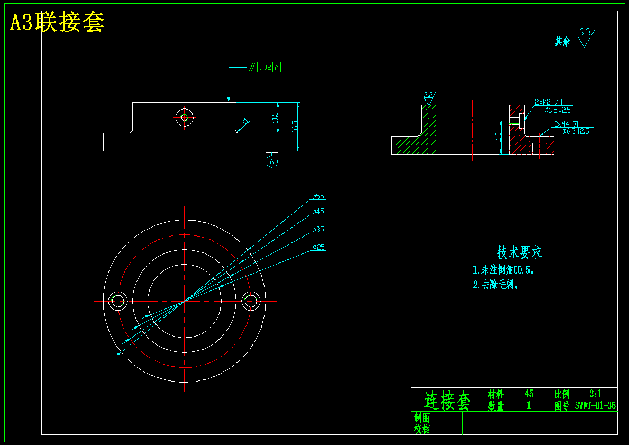Select the ⌀25 diameter label
Viewport: 629px width, 445px height.
tap(318, 247)
